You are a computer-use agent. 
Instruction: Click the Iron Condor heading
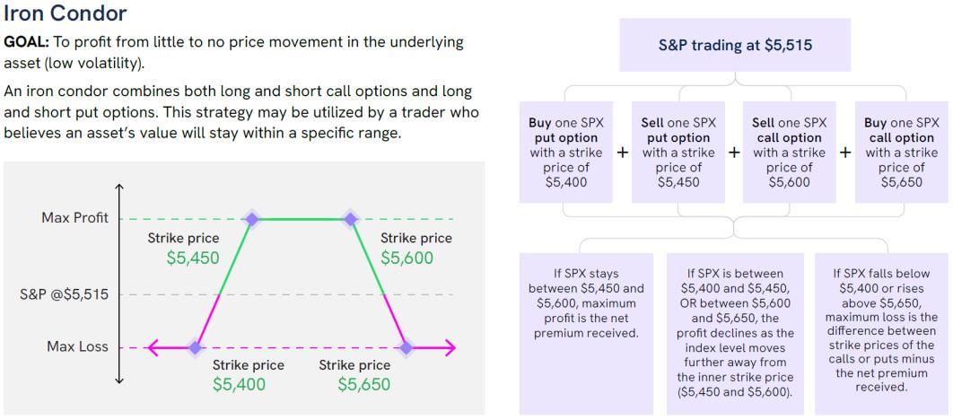click(65, 14)
